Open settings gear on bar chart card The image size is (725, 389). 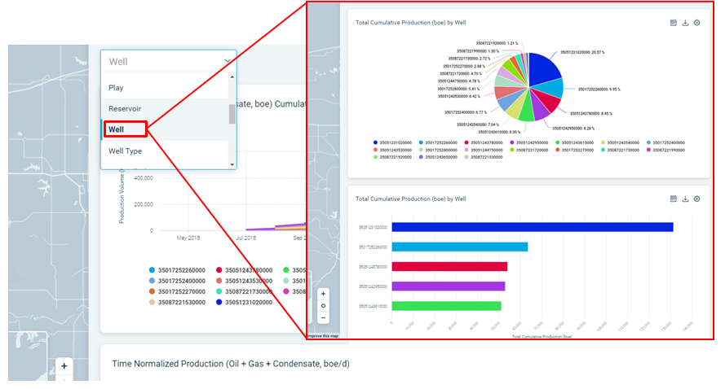pyautogui.click(x=696, y=199)
